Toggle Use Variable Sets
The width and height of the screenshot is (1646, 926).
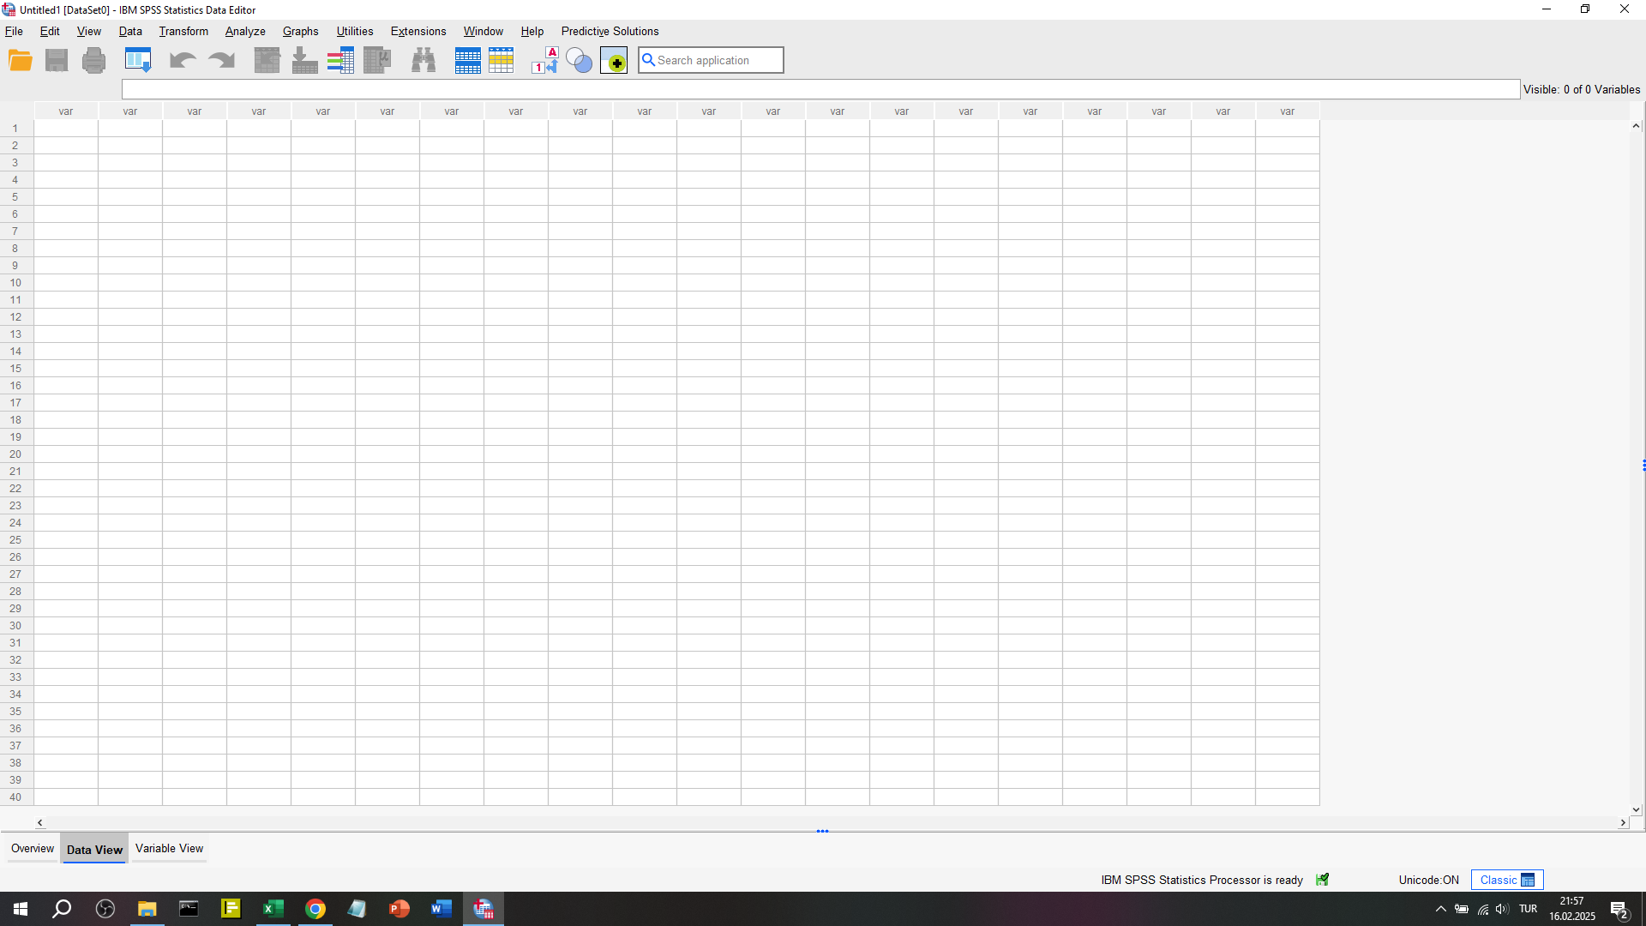point(580,60)
